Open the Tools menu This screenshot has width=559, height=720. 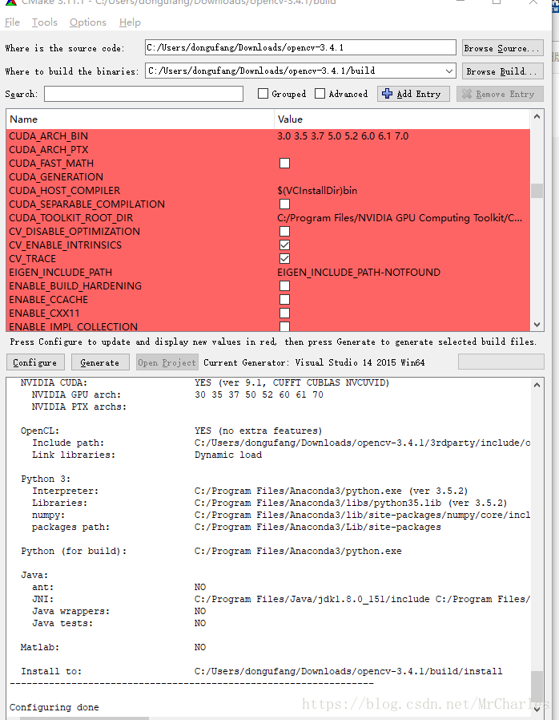[45, 22]
